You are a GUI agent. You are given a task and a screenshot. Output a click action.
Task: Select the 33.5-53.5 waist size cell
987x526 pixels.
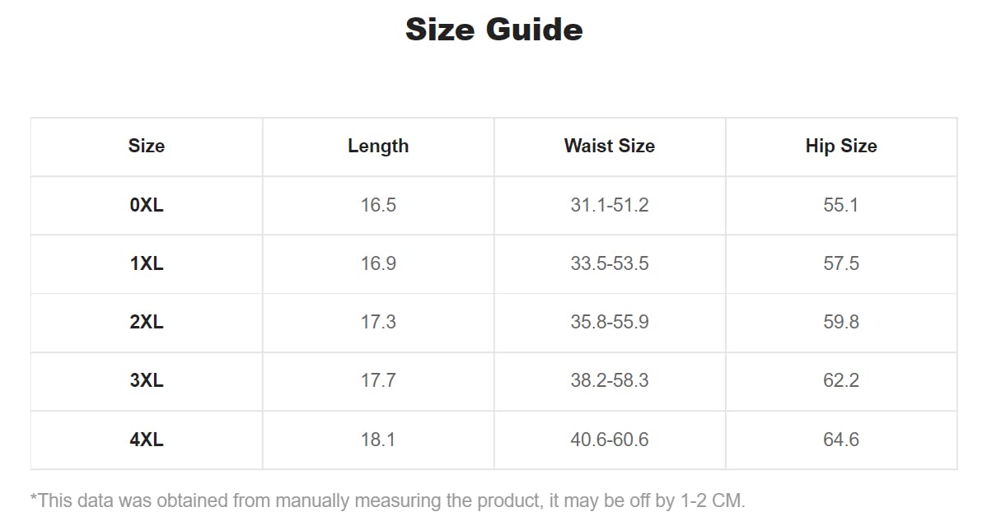click(610, 263)
